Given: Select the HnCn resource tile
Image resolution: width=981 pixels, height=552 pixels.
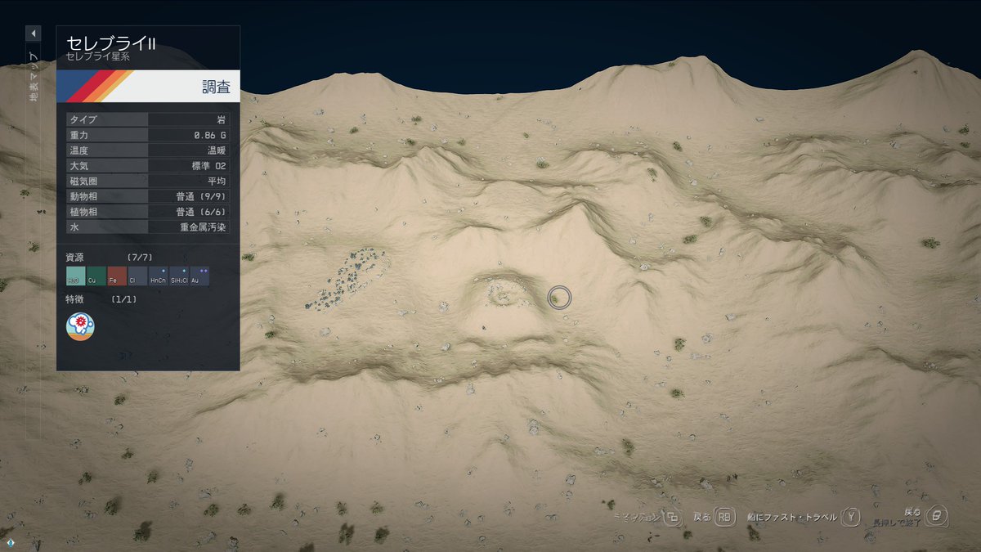Looking at the screenshot, I should pyautogui.click(x=159, y=276).
